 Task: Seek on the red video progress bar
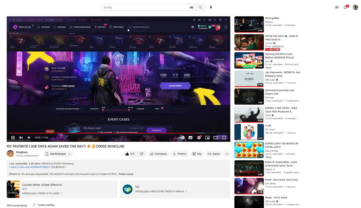point(119,133)
